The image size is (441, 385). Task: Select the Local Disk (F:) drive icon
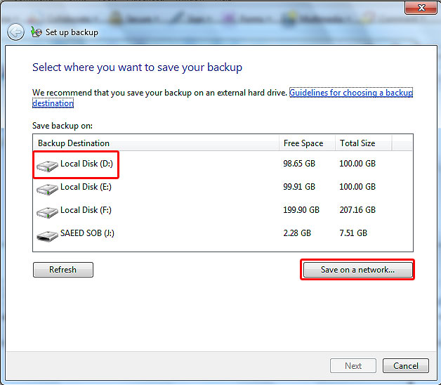[48, 211]
